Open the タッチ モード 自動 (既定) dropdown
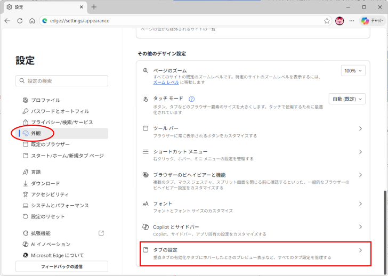The height and width of the screenshot is (276, 388). click(347, 99)
